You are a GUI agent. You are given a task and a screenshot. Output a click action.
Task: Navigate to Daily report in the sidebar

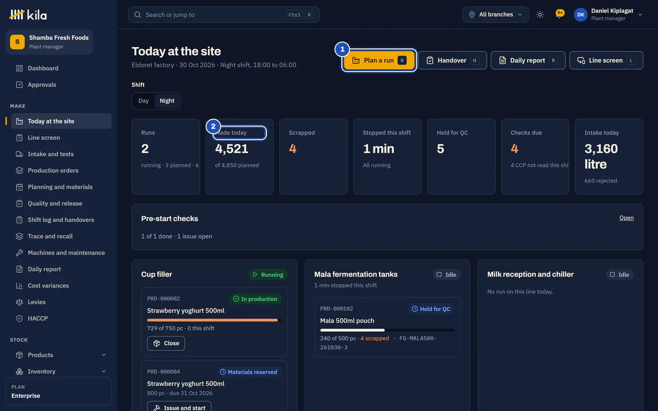[61, 269]
